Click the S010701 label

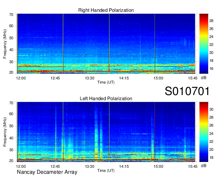[187, 91]
